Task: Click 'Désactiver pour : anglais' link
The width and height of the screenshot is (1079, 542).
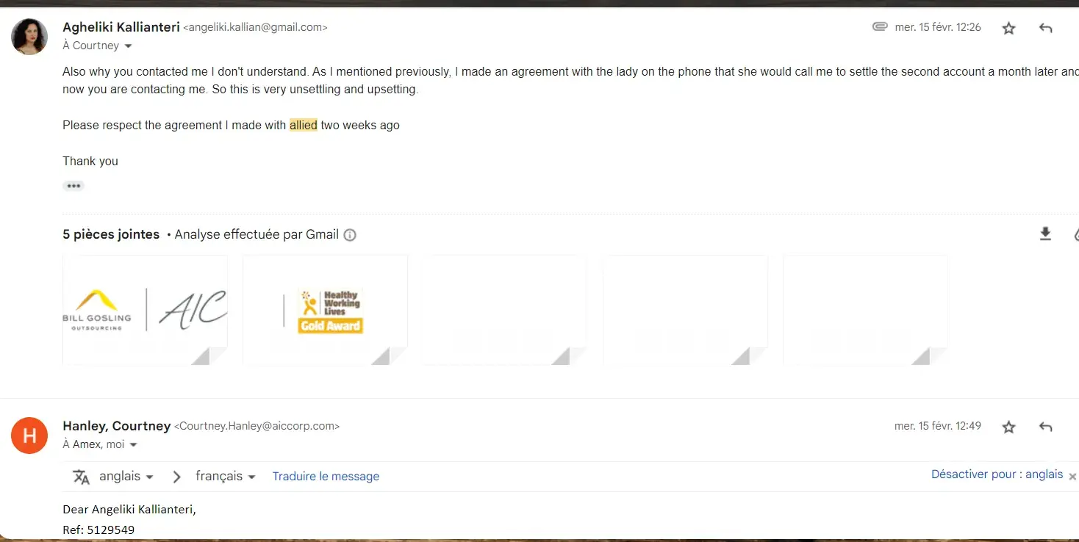Action: point(997,474)
